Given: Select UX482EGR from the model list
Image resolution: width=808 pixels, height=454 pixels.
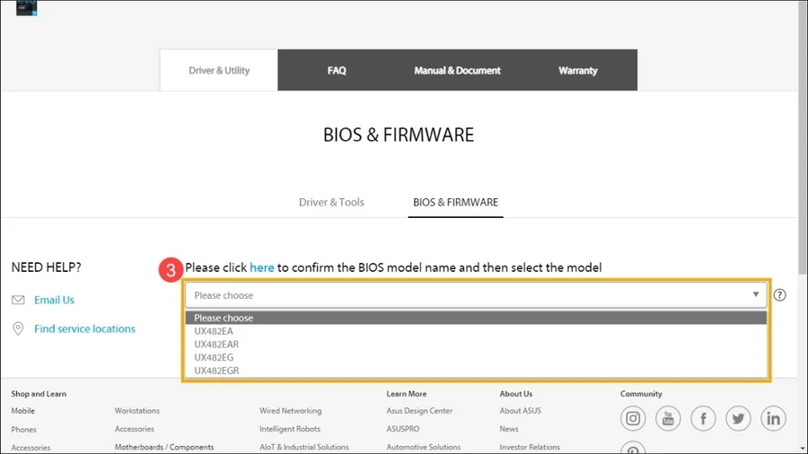Looking at the screenshot, I should (x=476, y=370).
